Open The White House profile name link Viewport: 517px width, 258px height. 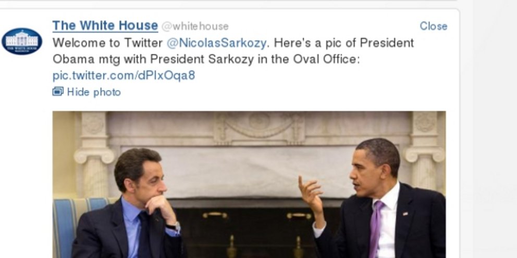105,25
